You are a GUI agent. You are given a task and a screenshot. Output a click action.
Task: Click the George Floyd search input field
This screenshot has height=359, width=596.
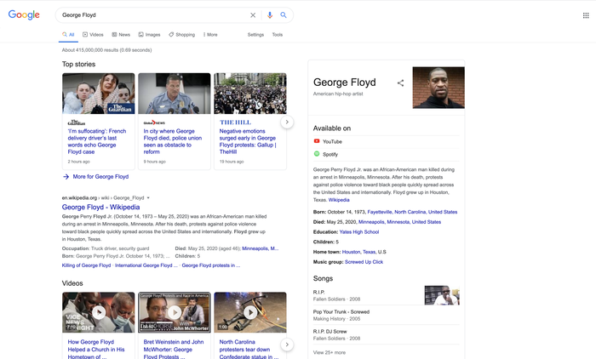click(152, 15)
